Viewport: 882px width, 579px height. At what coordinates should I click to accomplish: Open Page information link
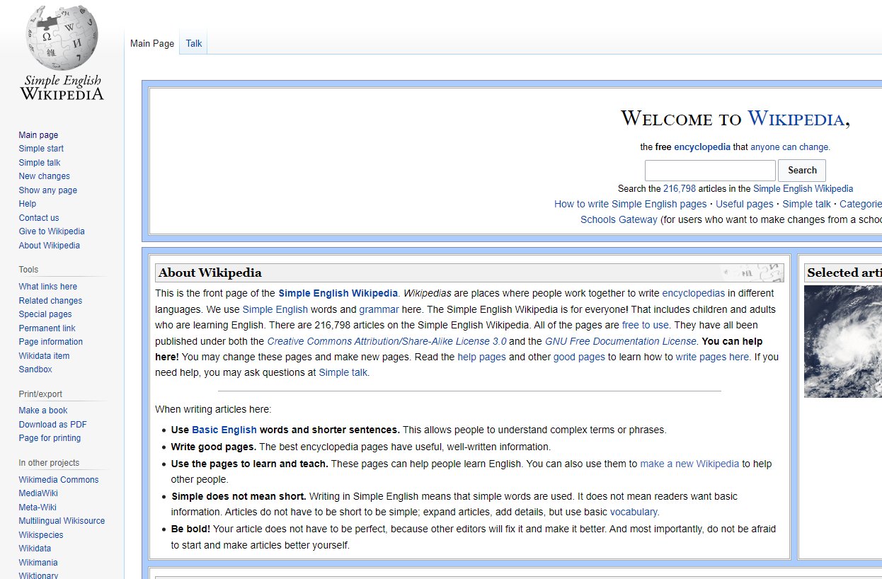coord(51,342)
